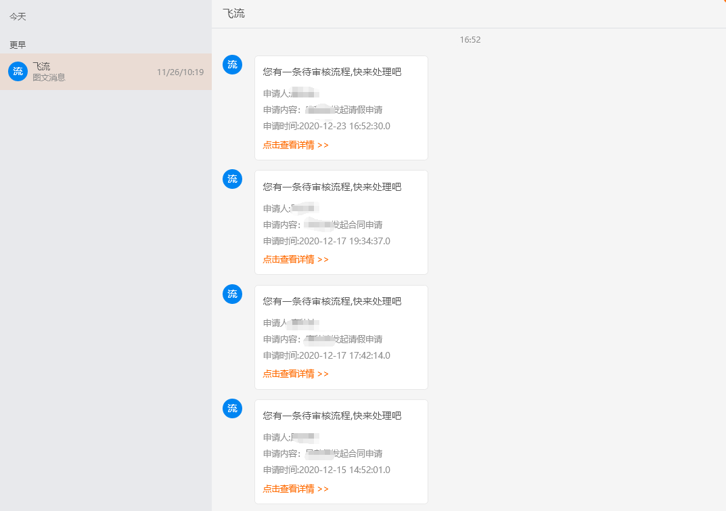Image resolution: width=726 pixels, height=511 pixels.
Task: Click the 发起请假申请 content line dated 2020-12-17
Action: click(323, 339)
